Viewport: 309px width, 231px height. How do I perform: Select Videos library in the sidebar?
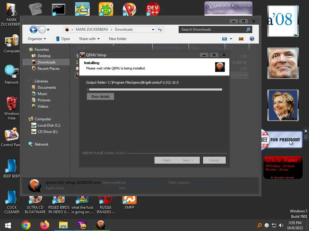pyautogui.click(x=43, y=106)
